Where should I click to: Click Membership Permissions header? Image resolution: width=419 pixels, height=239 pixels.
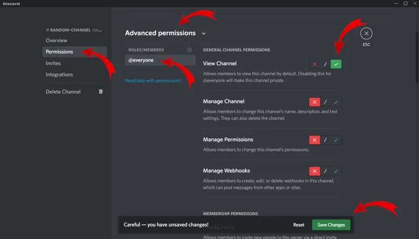(x=230, y=213)
